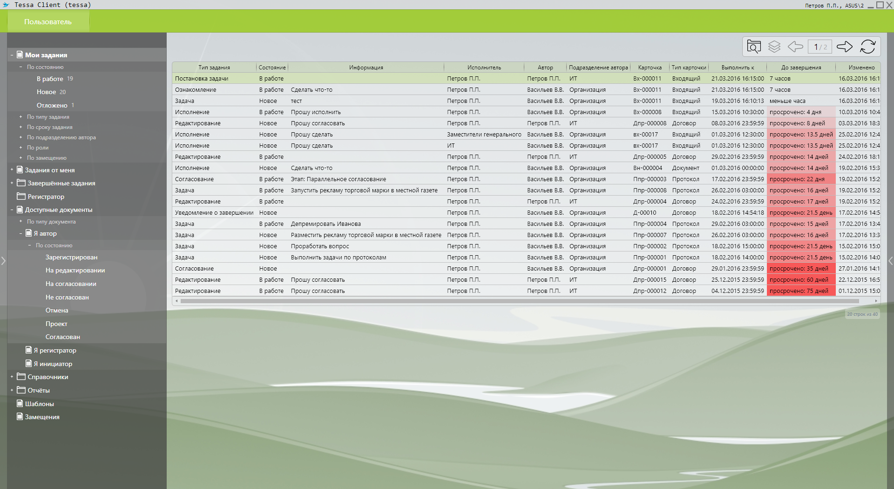Filter tasks by В работе state
The width and height of the screenshot is (894, 489).
[x=50, y=79]
